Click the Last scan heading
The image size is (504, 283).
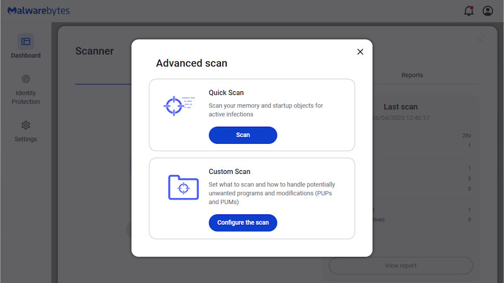(401, 106)
